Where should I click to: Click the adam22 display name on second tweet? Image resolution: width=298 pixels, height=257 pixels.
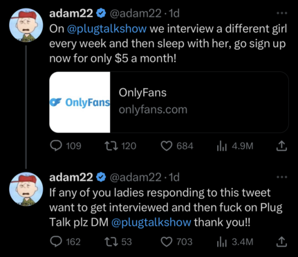coord(71,177)
